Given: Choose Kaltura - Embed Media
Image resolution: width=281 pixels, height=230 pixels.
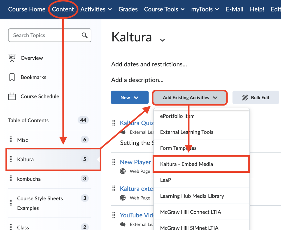Looking at the screenshot, I should point(201,164).
